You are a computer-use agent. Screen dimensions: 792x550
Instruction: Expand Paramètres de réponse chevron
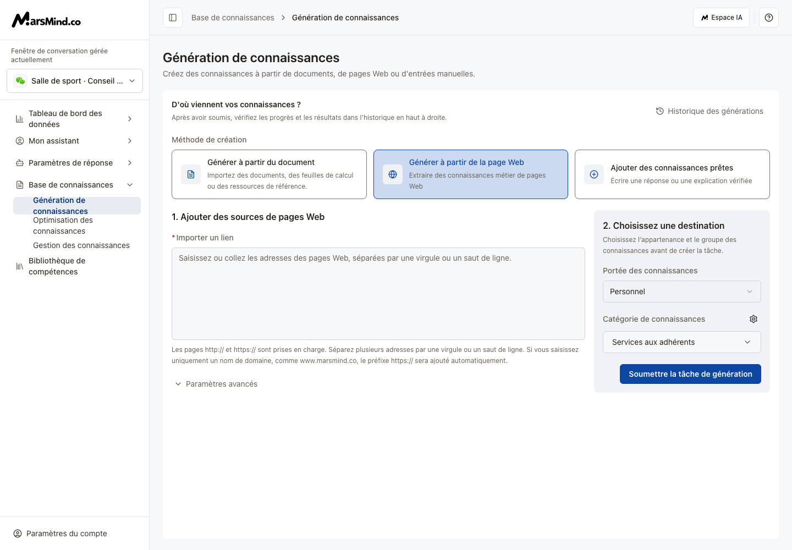[130, 163]
